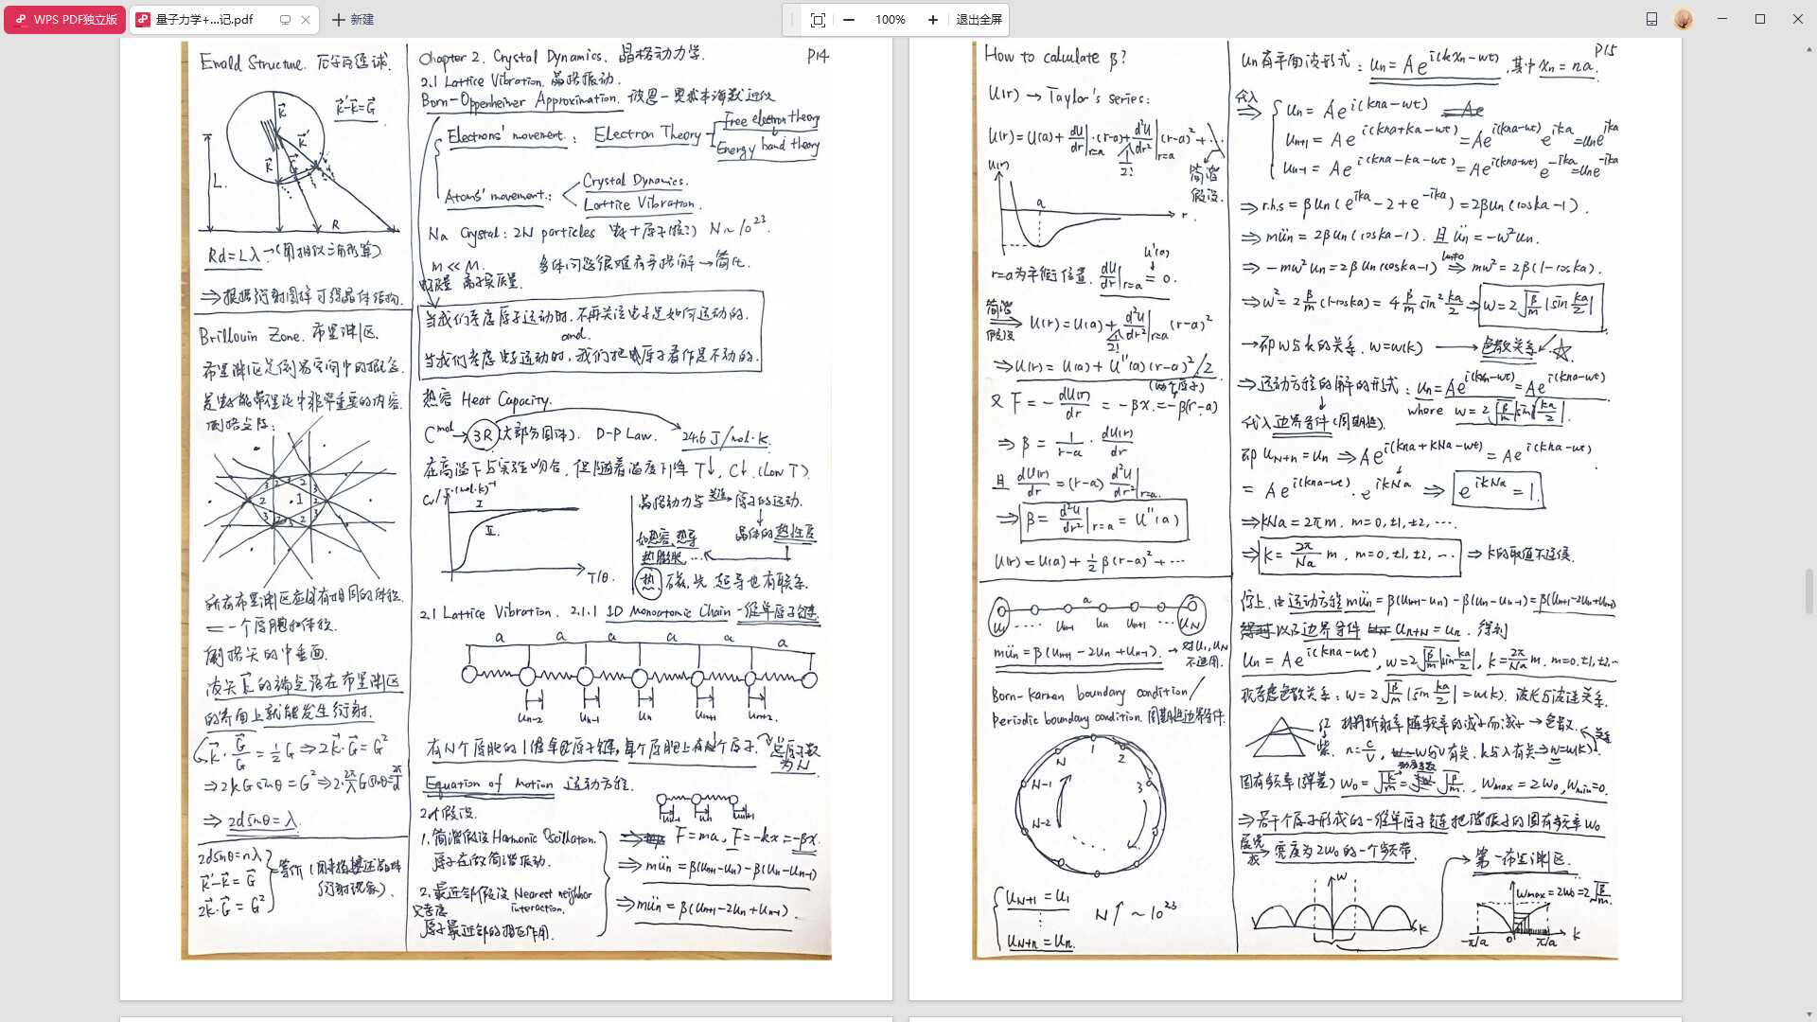Click the vertical scrollbar thumb
The height and width of the screenshot is (1022, 1817).
[1809, 591]
